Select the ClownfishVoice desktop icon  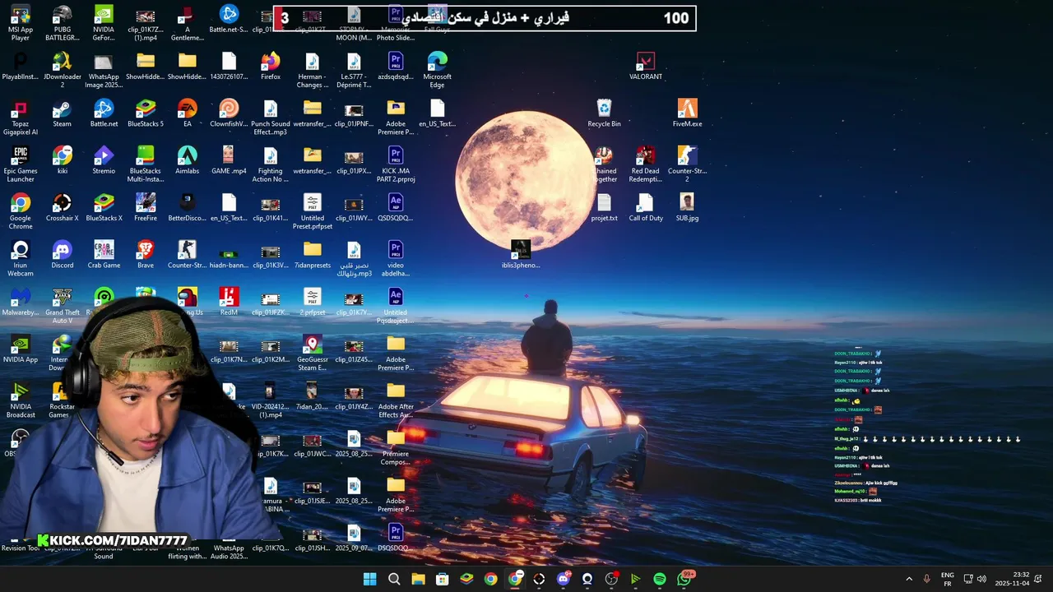pyautogui.click(x=229, y=113)
